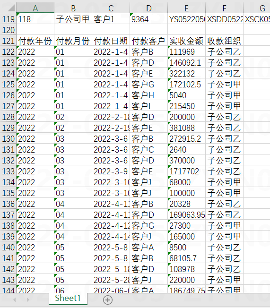Select column A header
Viewport: 270px width, 308px height.
click(x=35, y=8)
